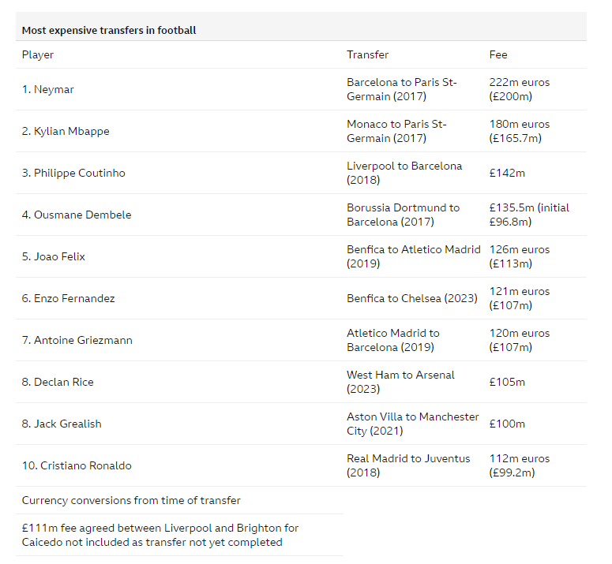The height and width of the screenshot is (564, 612).
Task: Select the '1. Neymar' player cell
Action: pos(47,89)
